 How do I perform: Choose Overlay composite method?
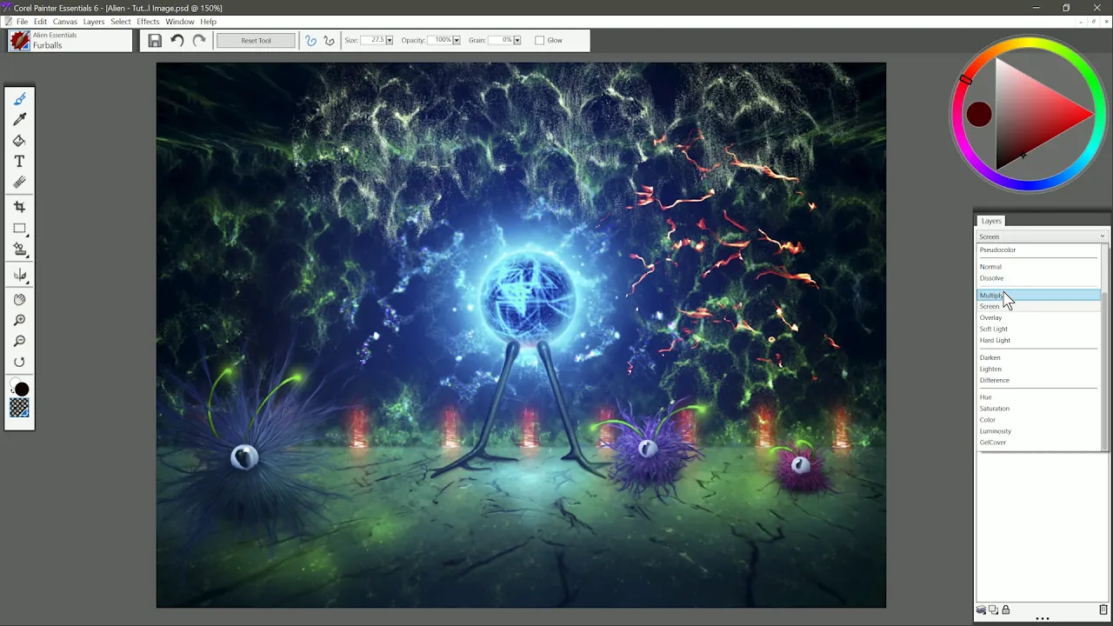[1038, 317]
